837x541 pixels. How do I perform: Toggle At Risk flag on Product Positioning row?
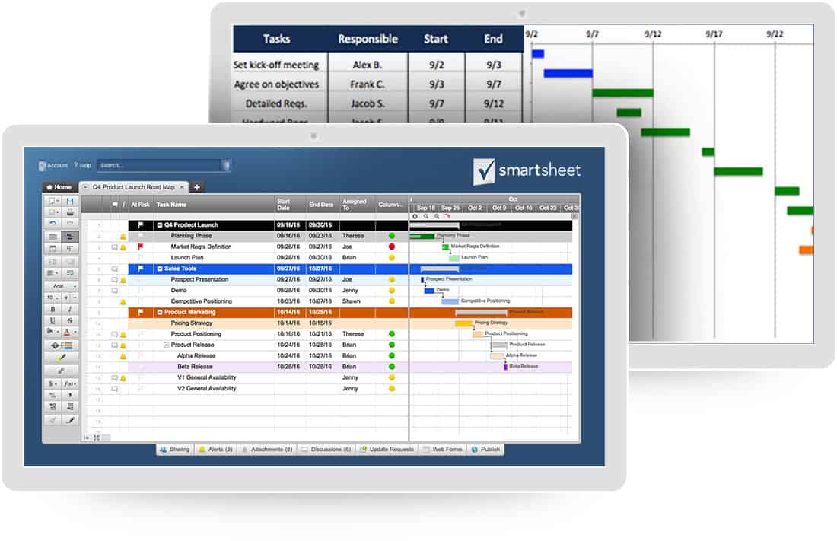pos(141,334)
